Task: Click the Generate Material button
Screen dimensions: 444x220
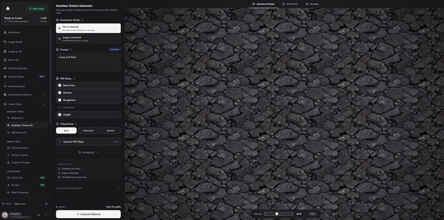Action: click(x=88, y=214)
